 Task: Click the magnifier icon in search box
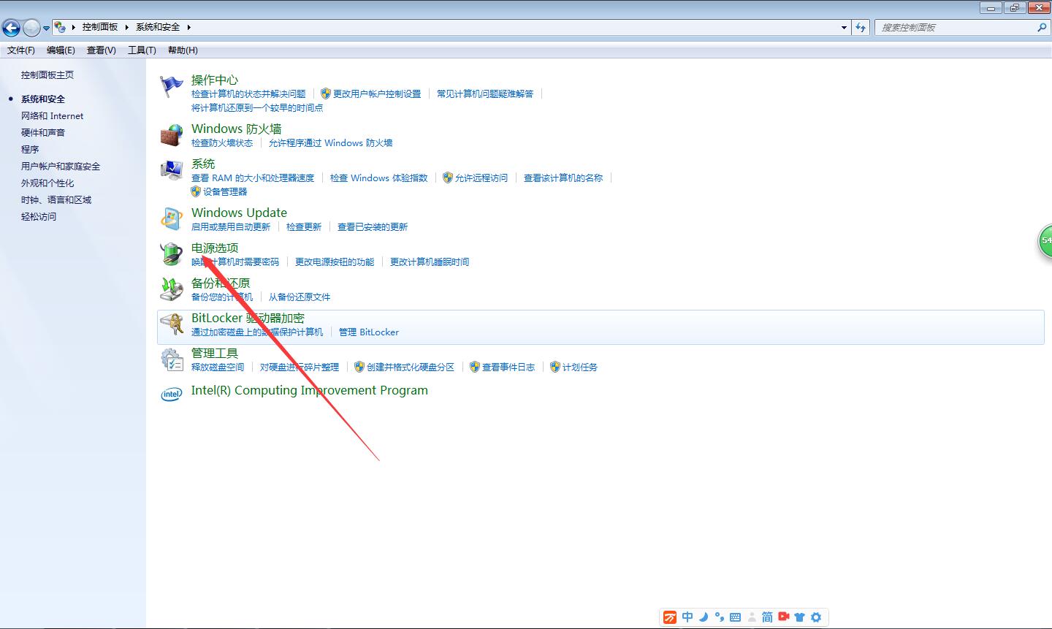point(1042,27)
